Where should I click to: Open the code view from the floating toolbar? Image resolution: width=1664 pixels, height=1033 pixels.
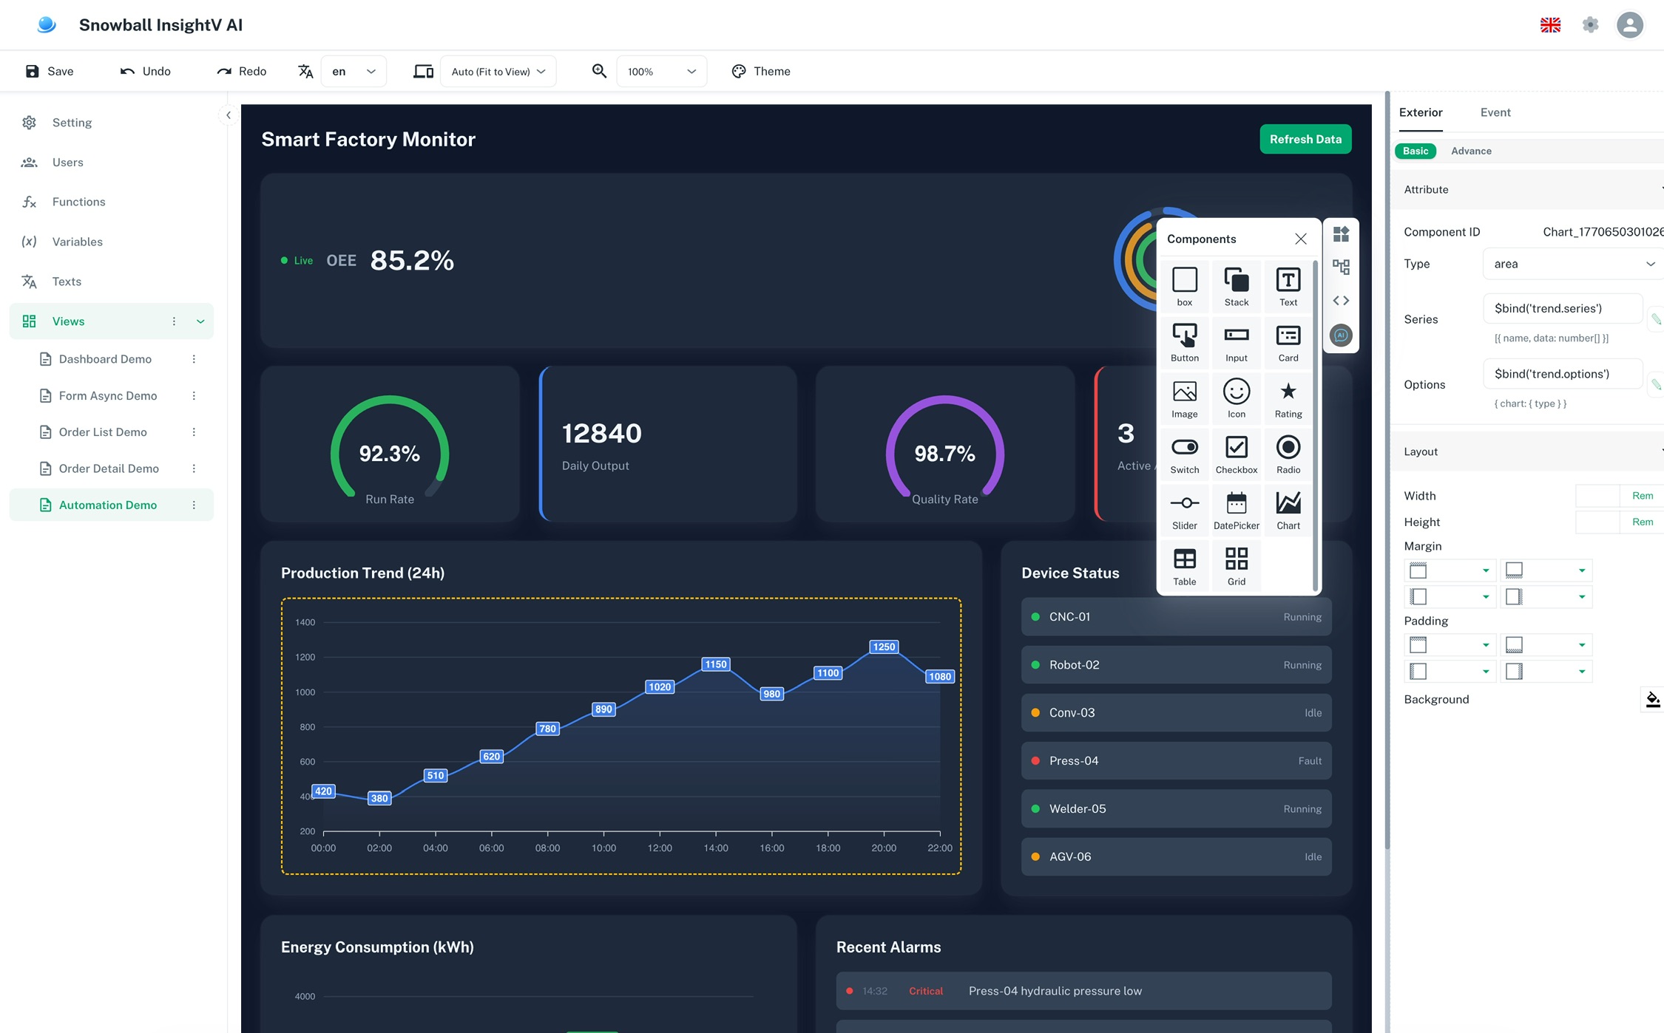pyautogui.click(x=1341, y=300)
